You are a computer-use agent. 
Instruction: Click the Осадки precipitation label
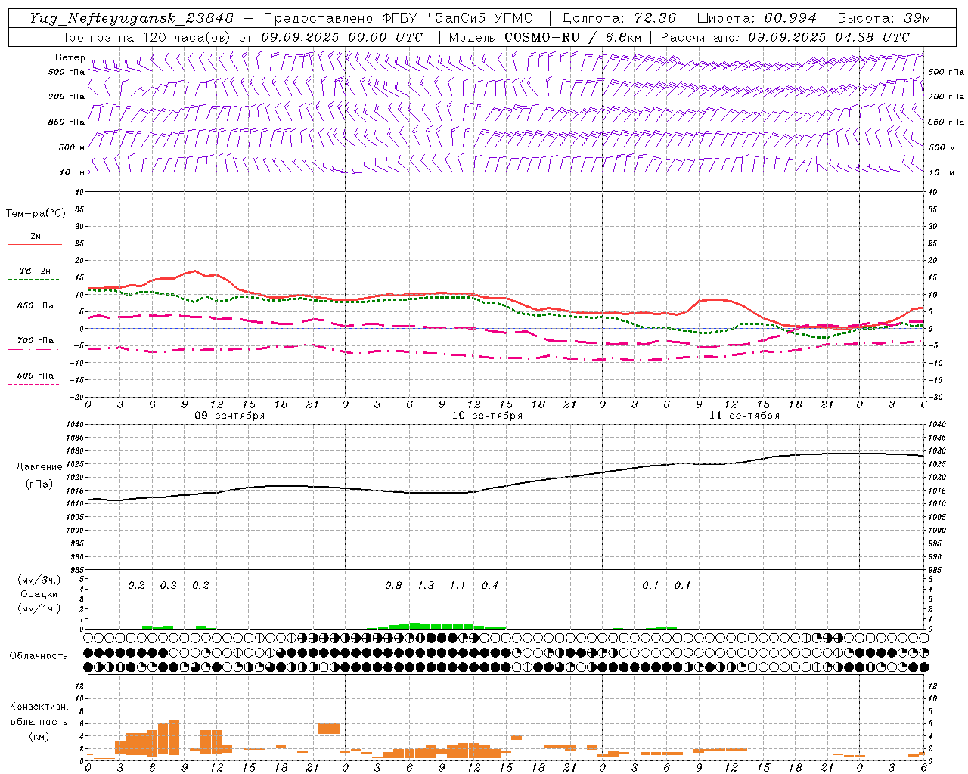click(x=39, y=594)
